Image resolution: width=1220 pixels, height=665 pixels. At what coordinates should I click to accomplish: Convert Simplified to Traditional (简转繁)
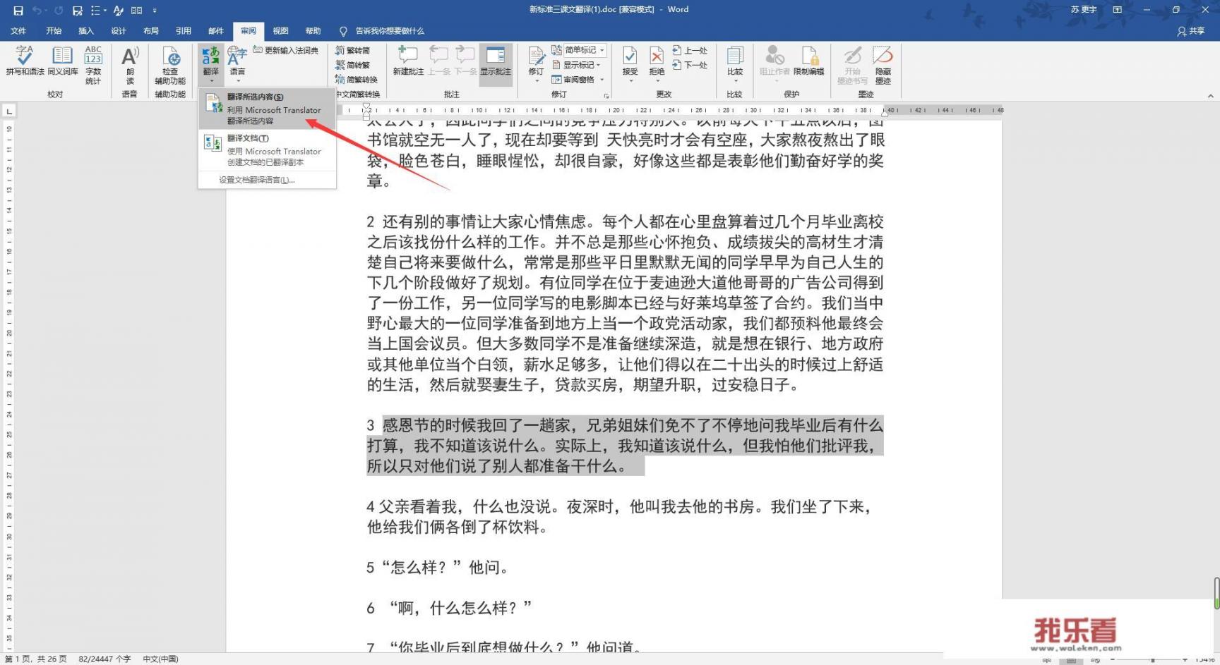tap(353, 65)
